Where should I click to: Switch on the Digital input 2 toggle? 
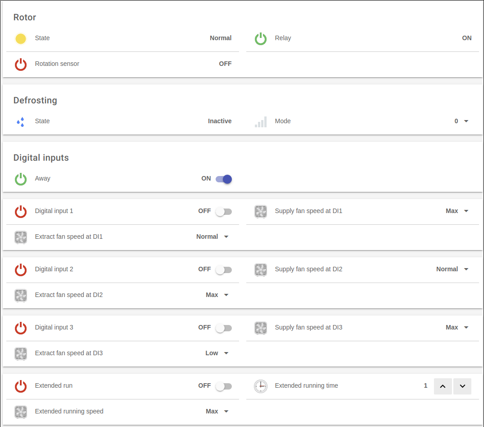pyautogui.click(x=224, y=270)
